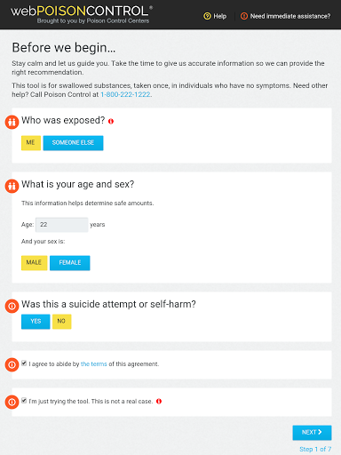Select FEMALE as sex
Viewport: 341px width, 455px height.
[70, 263]
